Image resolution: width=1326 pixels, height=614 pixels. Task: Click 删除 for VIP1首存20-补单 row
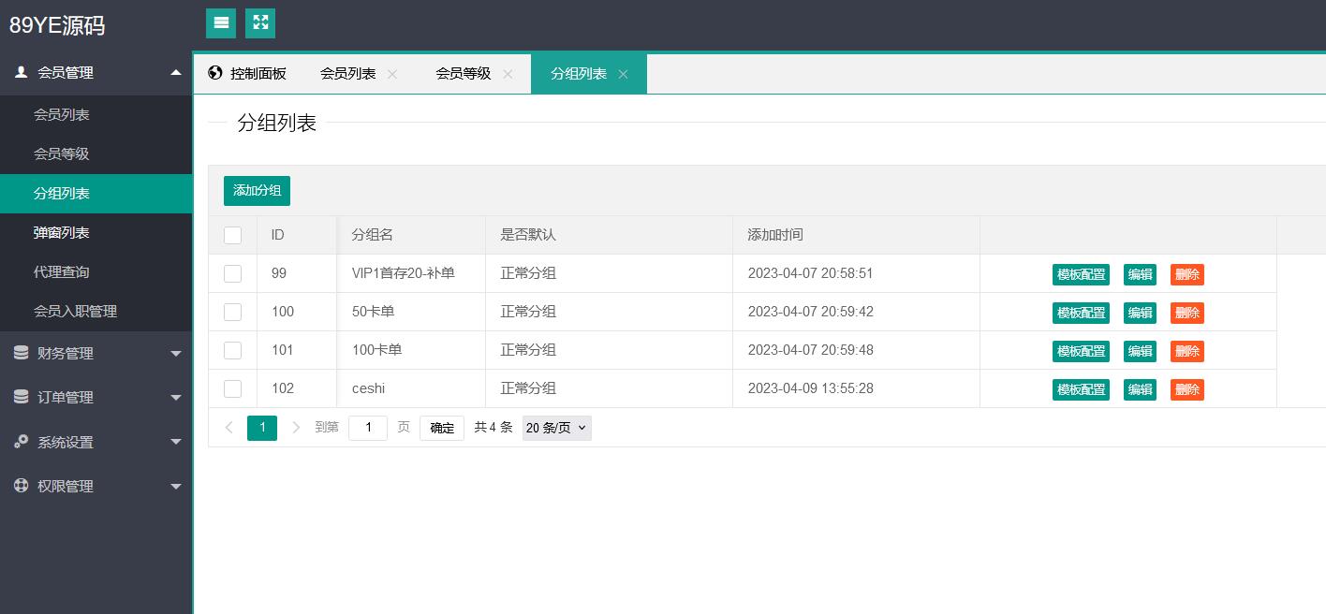[x=1187, y=274]
